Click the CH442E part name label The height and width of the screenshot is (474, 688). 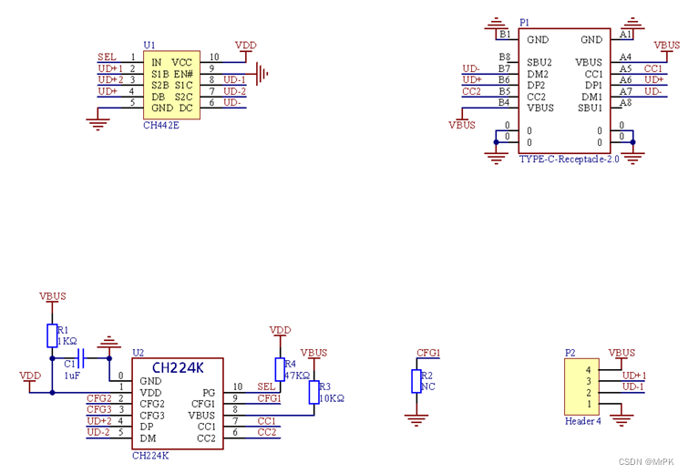pyautogui.click(x=161, y=125)
